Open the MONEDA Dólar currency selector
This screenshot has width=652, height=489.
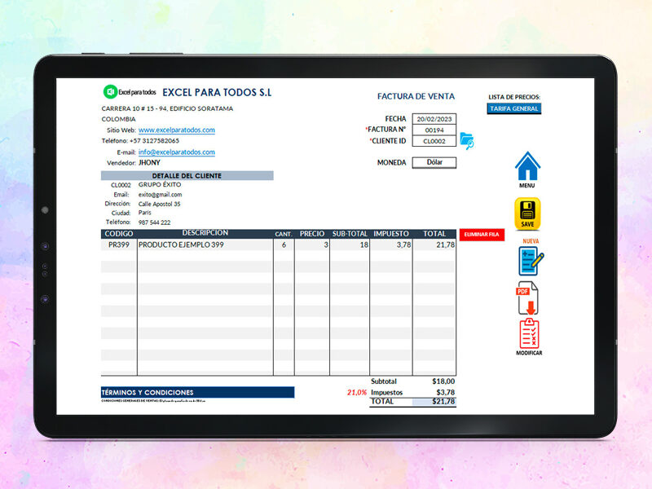click(434, 162)
